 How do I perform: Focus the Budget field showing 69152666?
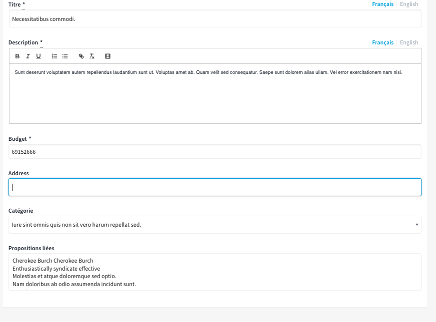pos(215,152)
